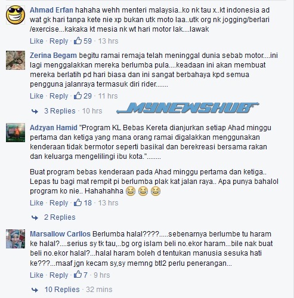Open Adzyan Hamid's profile name
The height and width of the screenshot is (298, 294).
pos(54,128)
